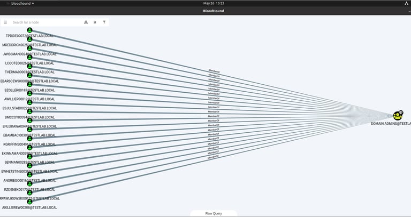Open the edge filter funnel icon
The height and width of the screenshot is (217, 411).
[x=104, y=22]
